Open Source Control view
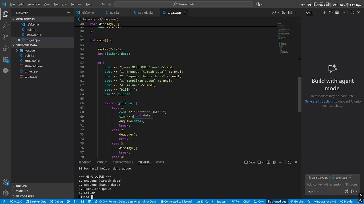364x204 pixels. (x=6, y=37)
